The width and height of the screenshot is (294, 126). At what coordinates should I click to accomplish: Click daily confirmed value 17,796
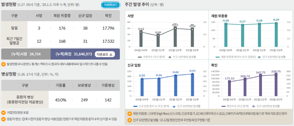click(x=108, y=28)
